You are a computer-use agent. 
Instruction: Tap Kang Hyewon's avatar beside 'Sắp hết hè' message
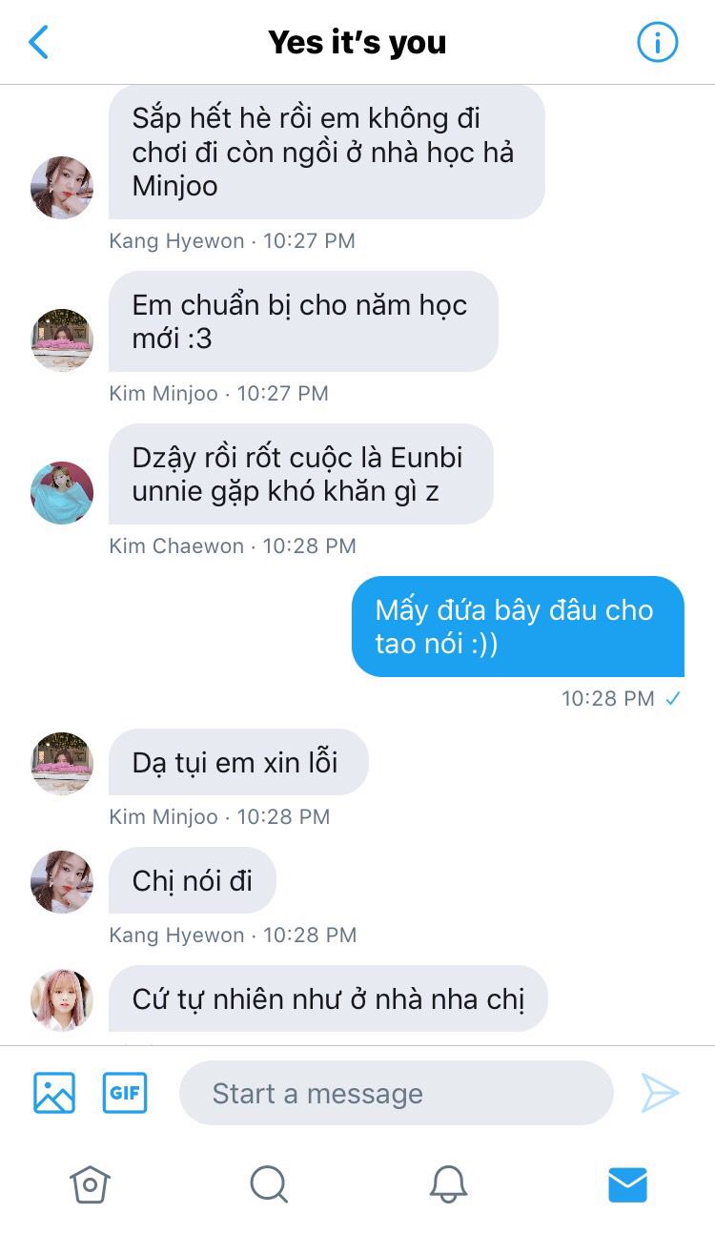(62, 188)
